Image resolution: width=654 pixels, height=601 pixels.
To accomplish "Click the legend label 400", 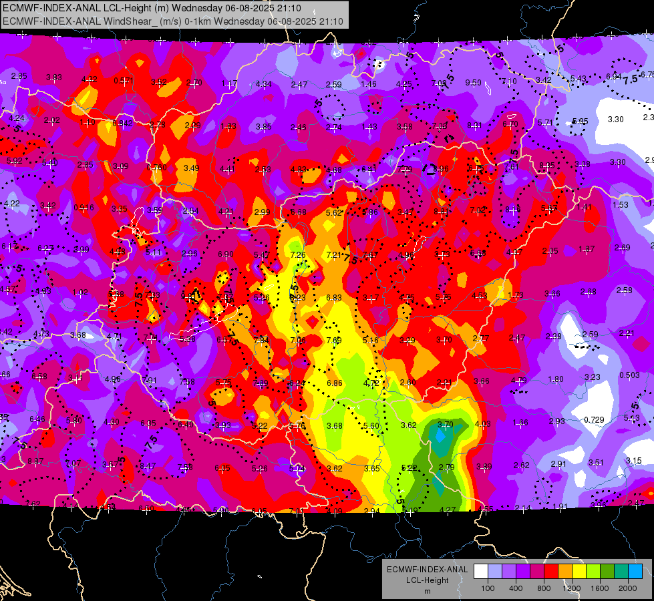I will point(516,588).
